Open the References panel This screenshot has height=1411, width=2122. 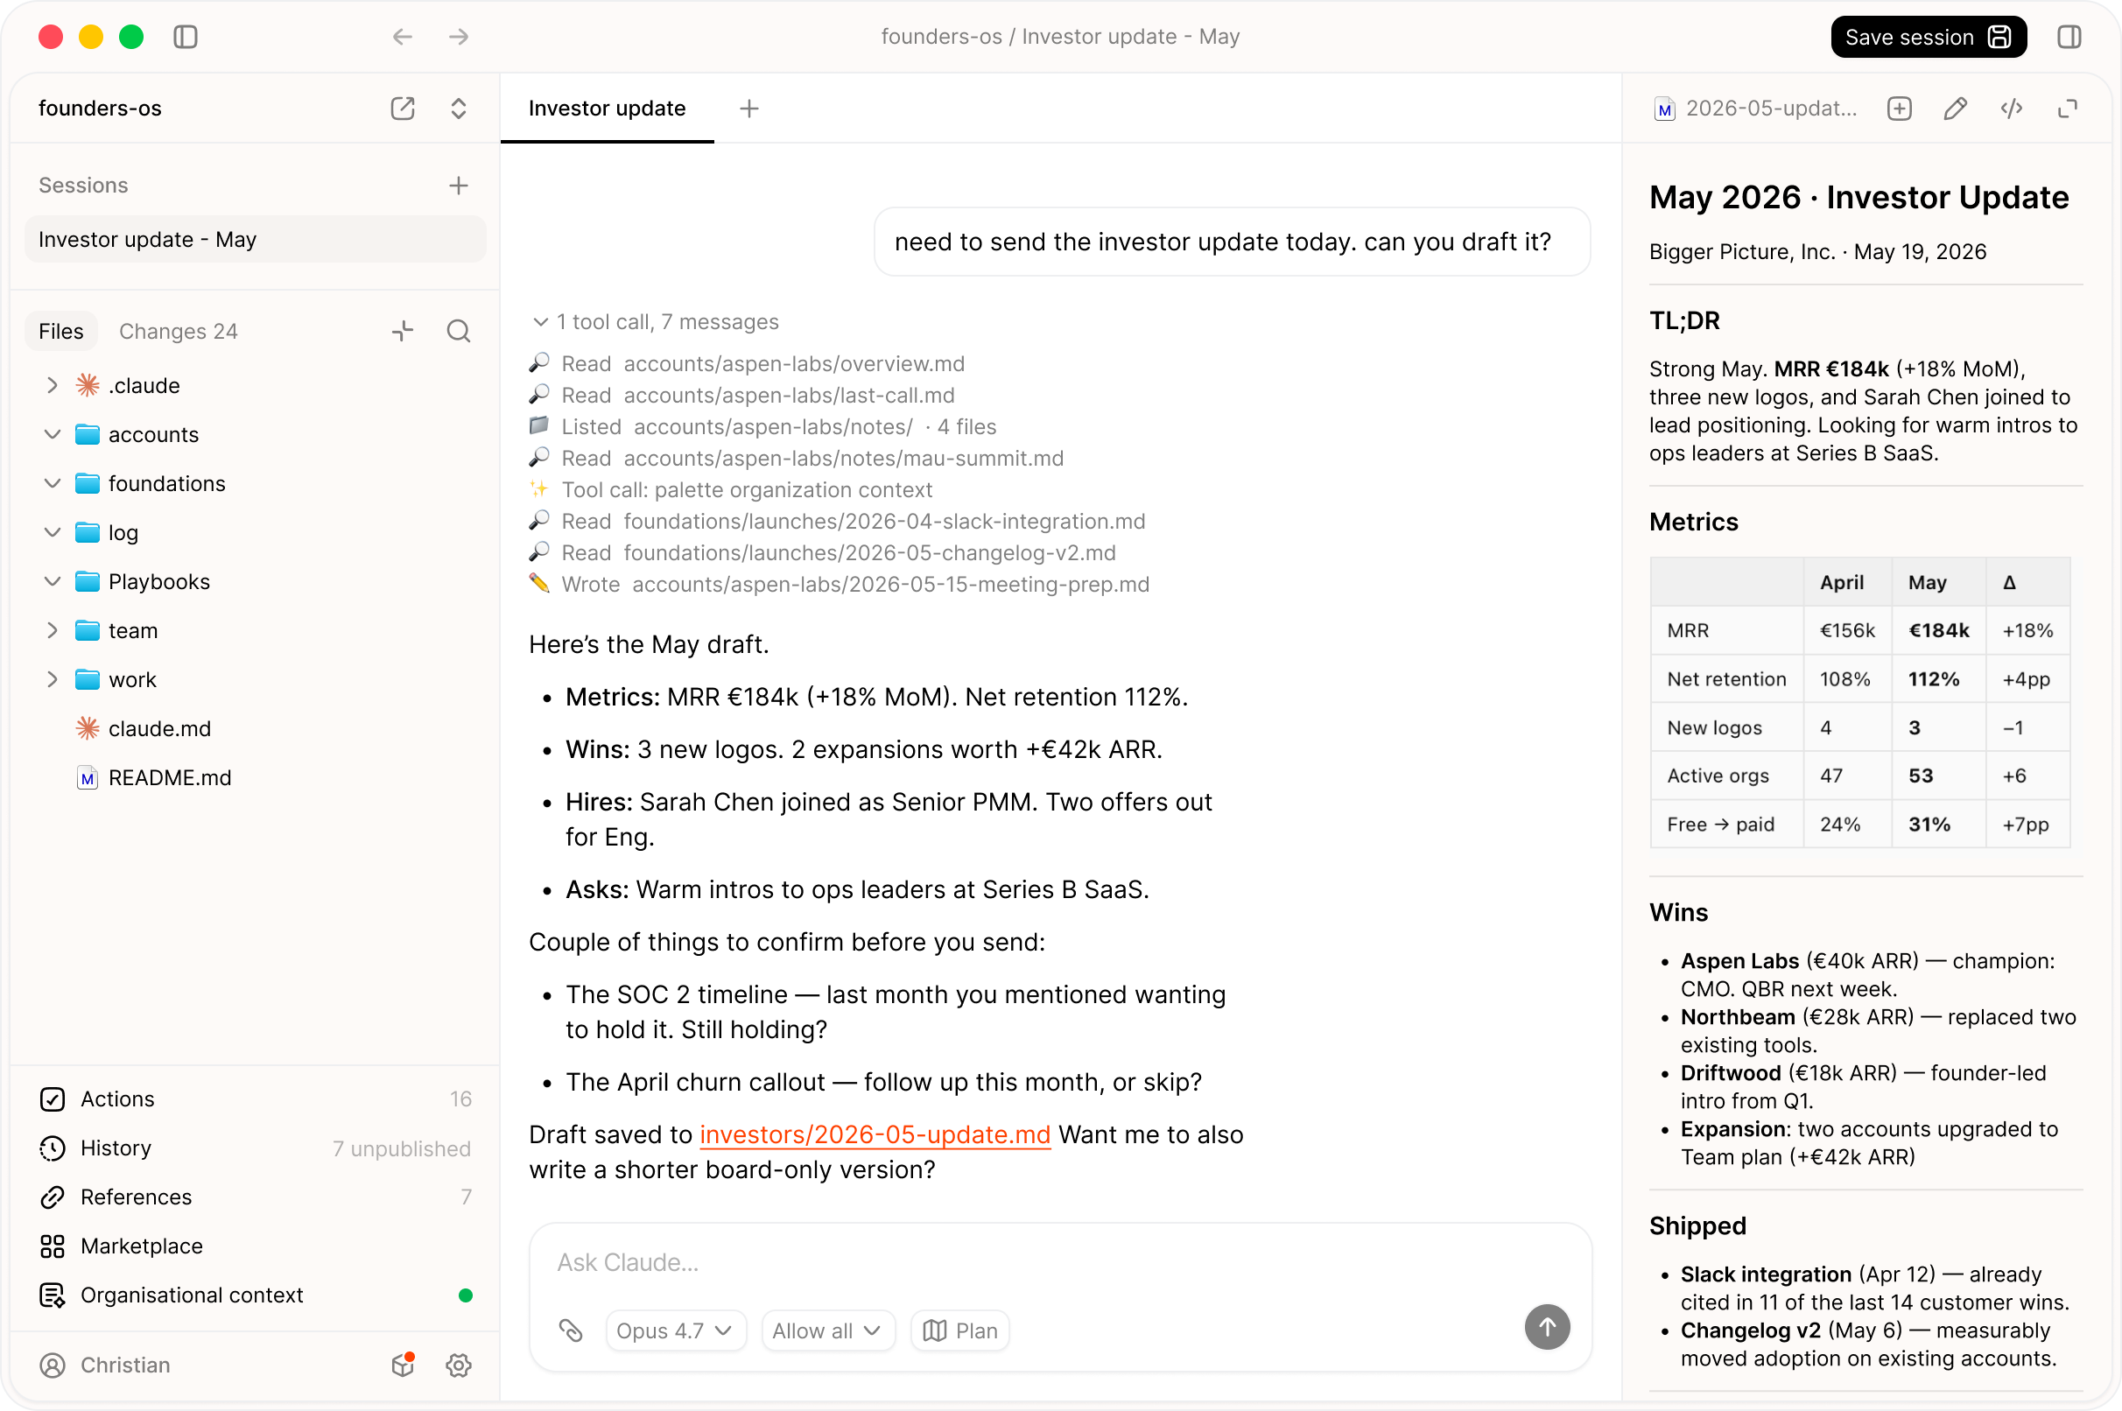pyautogui.click(x=256, y=1197)
